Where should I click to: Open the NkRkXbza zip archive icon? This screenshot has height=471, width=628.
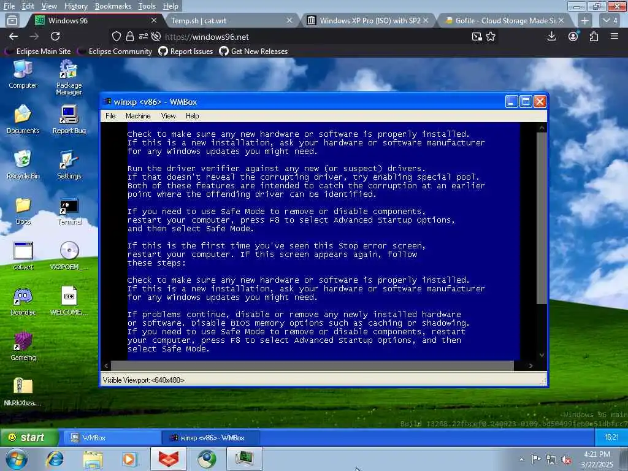coord(23,392)
